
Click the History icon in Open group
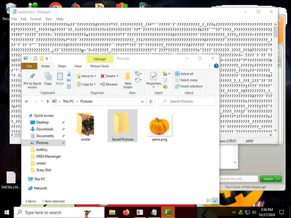point(165,86)
